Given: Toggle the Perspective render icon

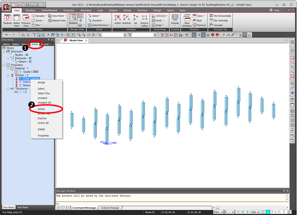Looking at the screenshot, I should point(80,20).
